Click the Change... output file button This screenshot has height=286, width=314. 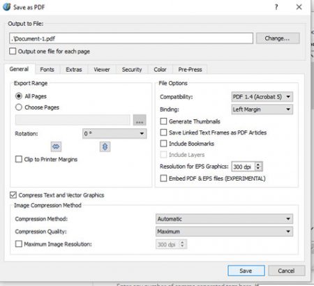(x=278, y=38)
